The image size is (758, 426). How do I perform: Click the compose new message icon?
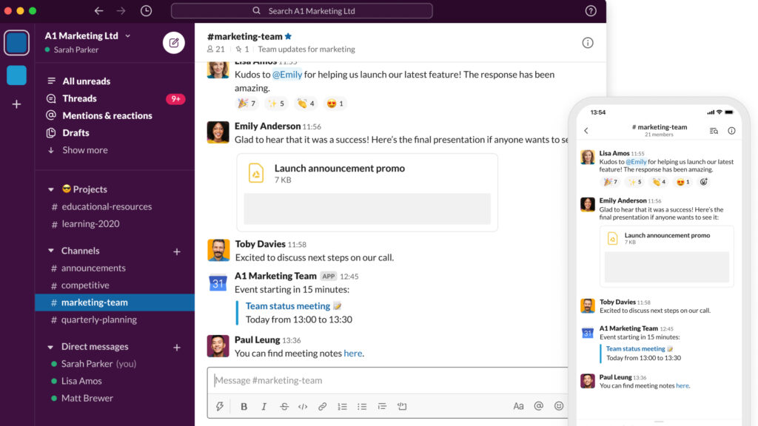click(x=174, y=43)
